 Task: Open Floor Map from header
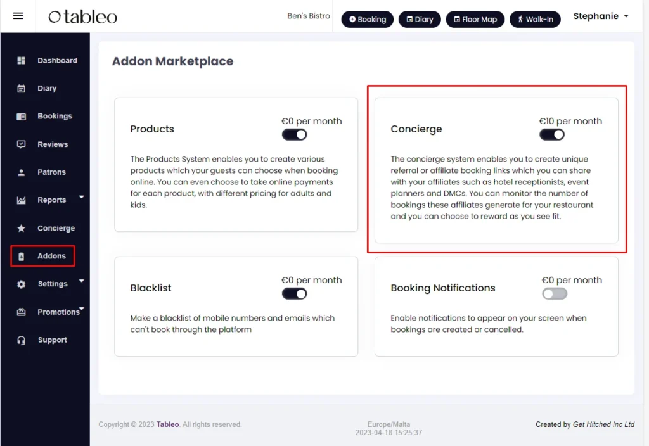(475, 20)
